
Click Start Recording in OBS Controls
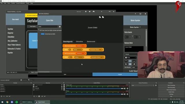pyautogui.click(x=171, y=88)
